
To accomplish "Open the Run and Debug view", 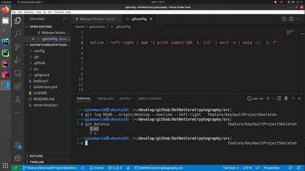I will tap(18, 60).
